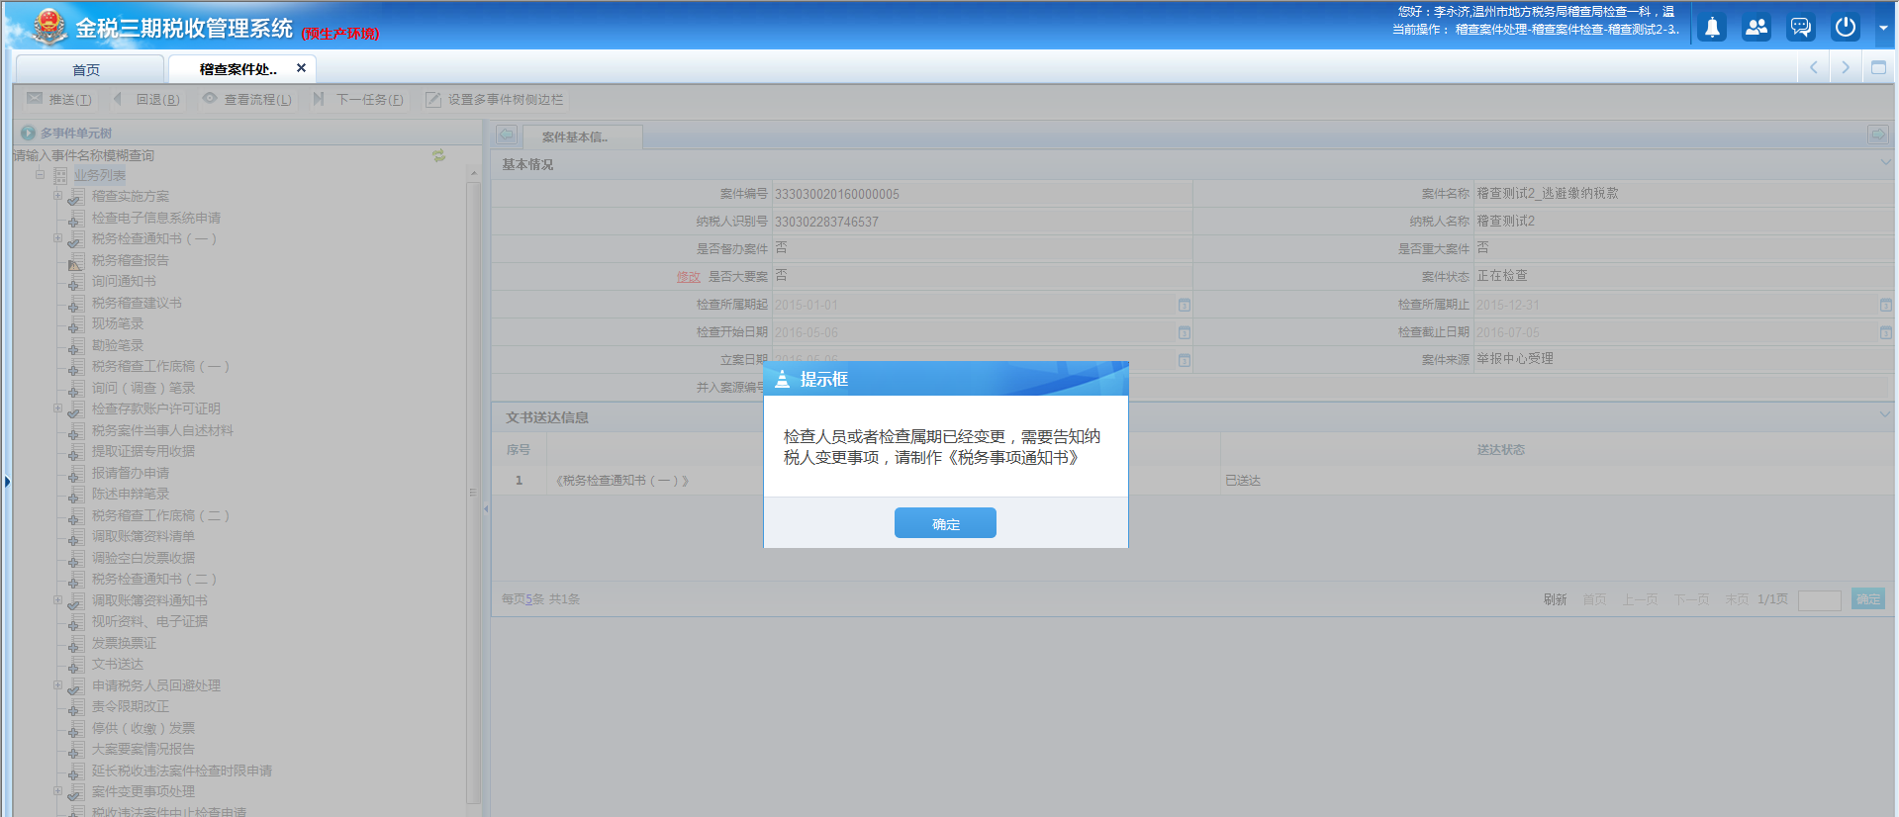The height and width of the screenshot is (817, 1899).
Task: Open calendar for 检查开始日期
Action: pyautogui.click(x=1185, y=332)
